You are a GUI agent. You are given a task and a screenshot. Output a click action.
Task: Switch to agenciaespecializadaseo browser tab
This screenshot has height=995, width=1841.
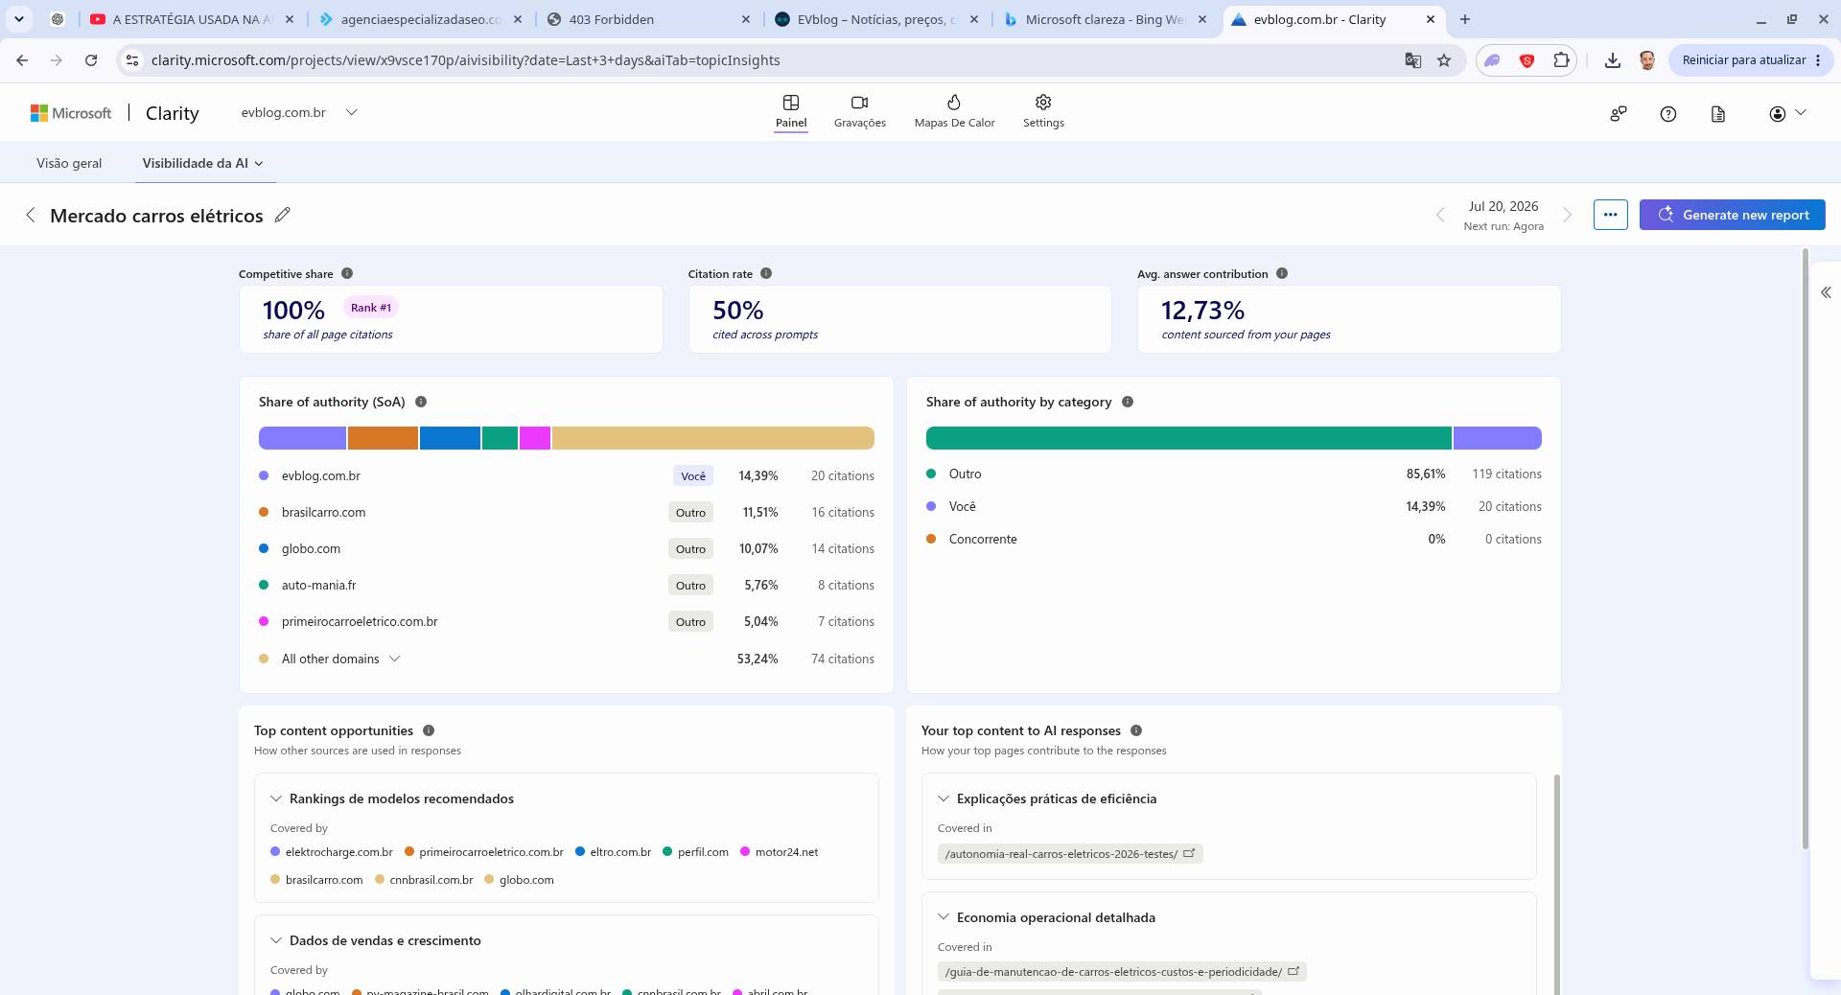tap(422, 19)
